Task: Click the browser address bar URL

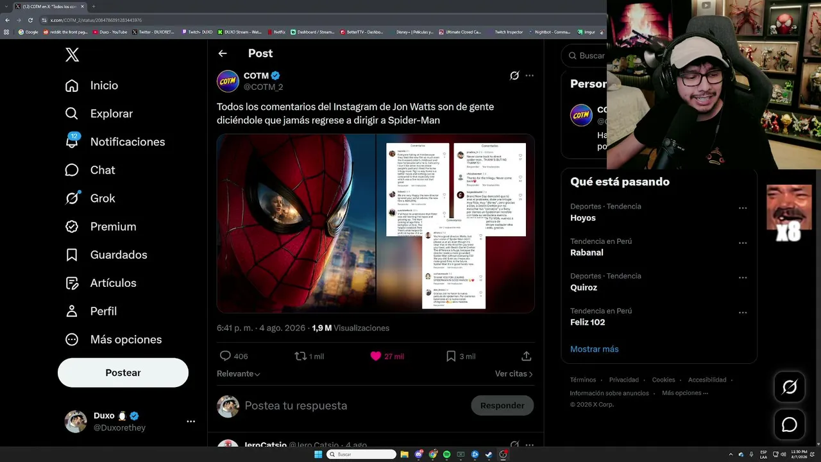Action: click(x=96, y=20)
